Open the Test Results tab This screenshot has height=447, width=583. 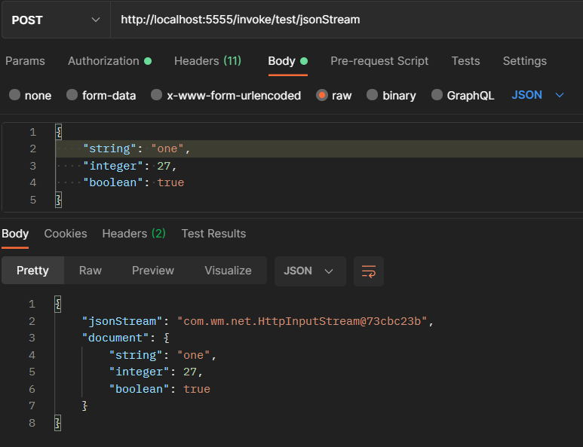click(213, 234)
